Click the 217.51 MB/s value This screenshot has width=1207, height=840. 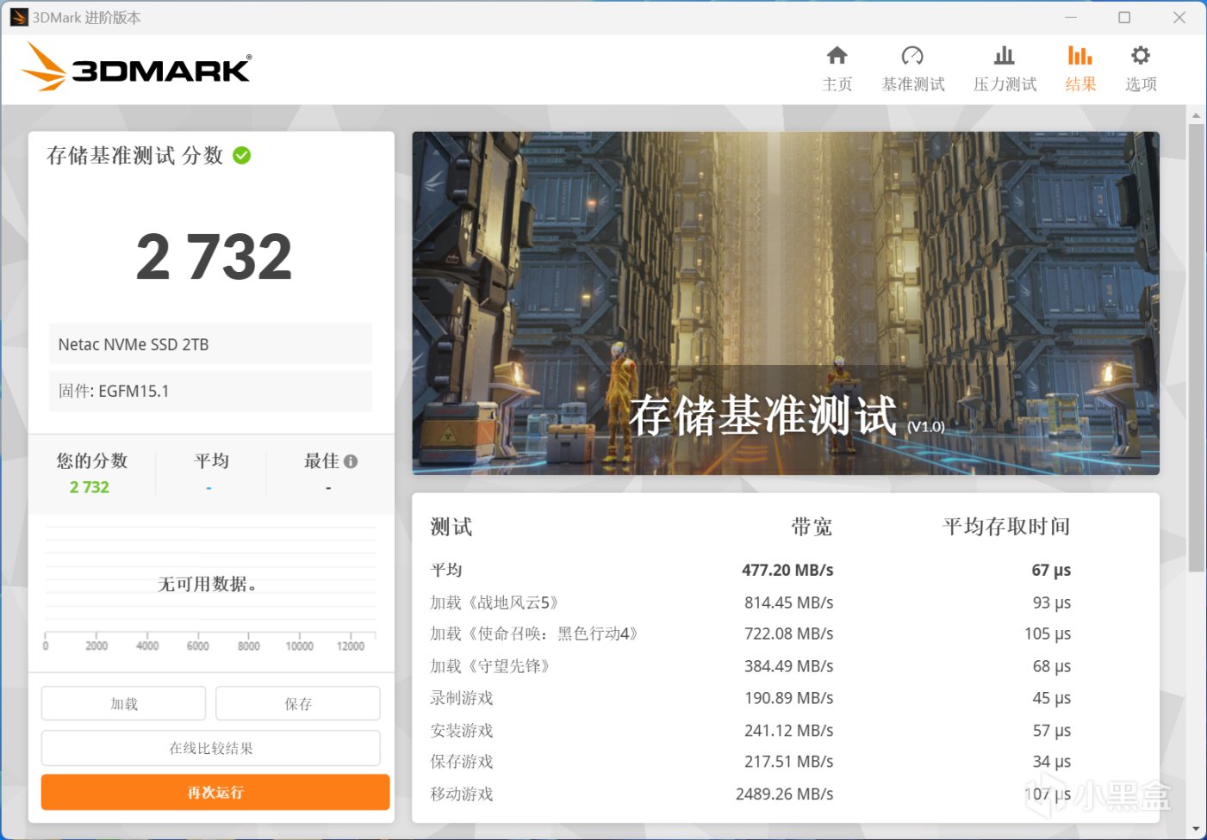tap(788, 762)
